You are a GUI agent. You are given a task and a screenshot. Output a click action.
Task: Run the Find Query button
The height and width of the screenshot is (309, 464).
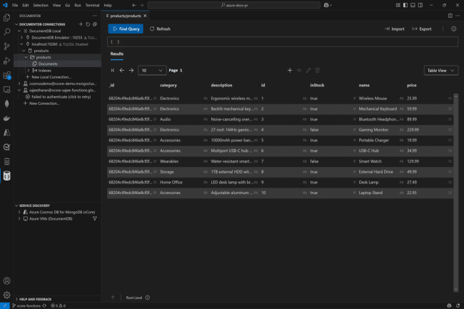click(126, 29)
